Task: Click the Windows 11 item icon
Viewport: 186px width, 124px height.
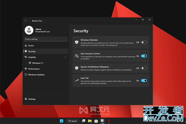Action: [x=30, y=63]
